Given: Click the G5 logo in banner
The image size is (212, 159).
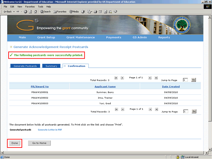Looking at the screenshot, I should (x=27, y=25).
